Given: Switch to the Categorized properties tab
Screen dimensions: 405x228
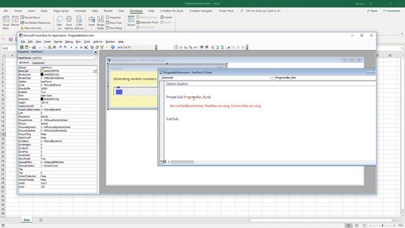Looking at the screenshot, I should coord(38,63).
